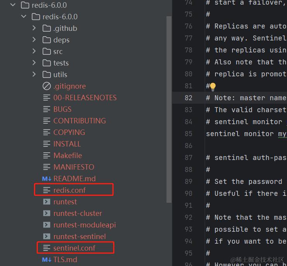Viewport: 287px width, 266px height.
Task: Open the MANIFESTO file
Action: 74,167
